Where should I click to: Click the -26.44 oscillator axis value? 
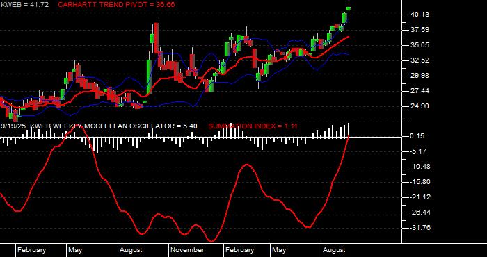420,213
